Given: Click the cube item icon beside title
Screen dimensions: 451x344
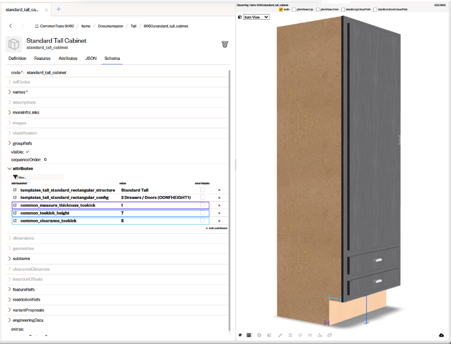Looking at the screenshot, I should (x=13, y=44).
